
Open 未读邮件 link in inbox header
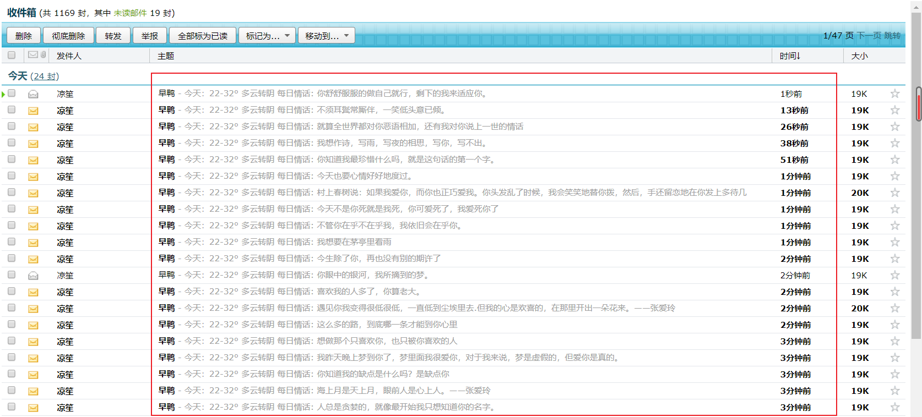(x=130, y=13)
